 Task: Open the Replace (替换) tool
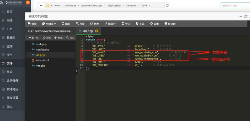[x=94, y=24]
